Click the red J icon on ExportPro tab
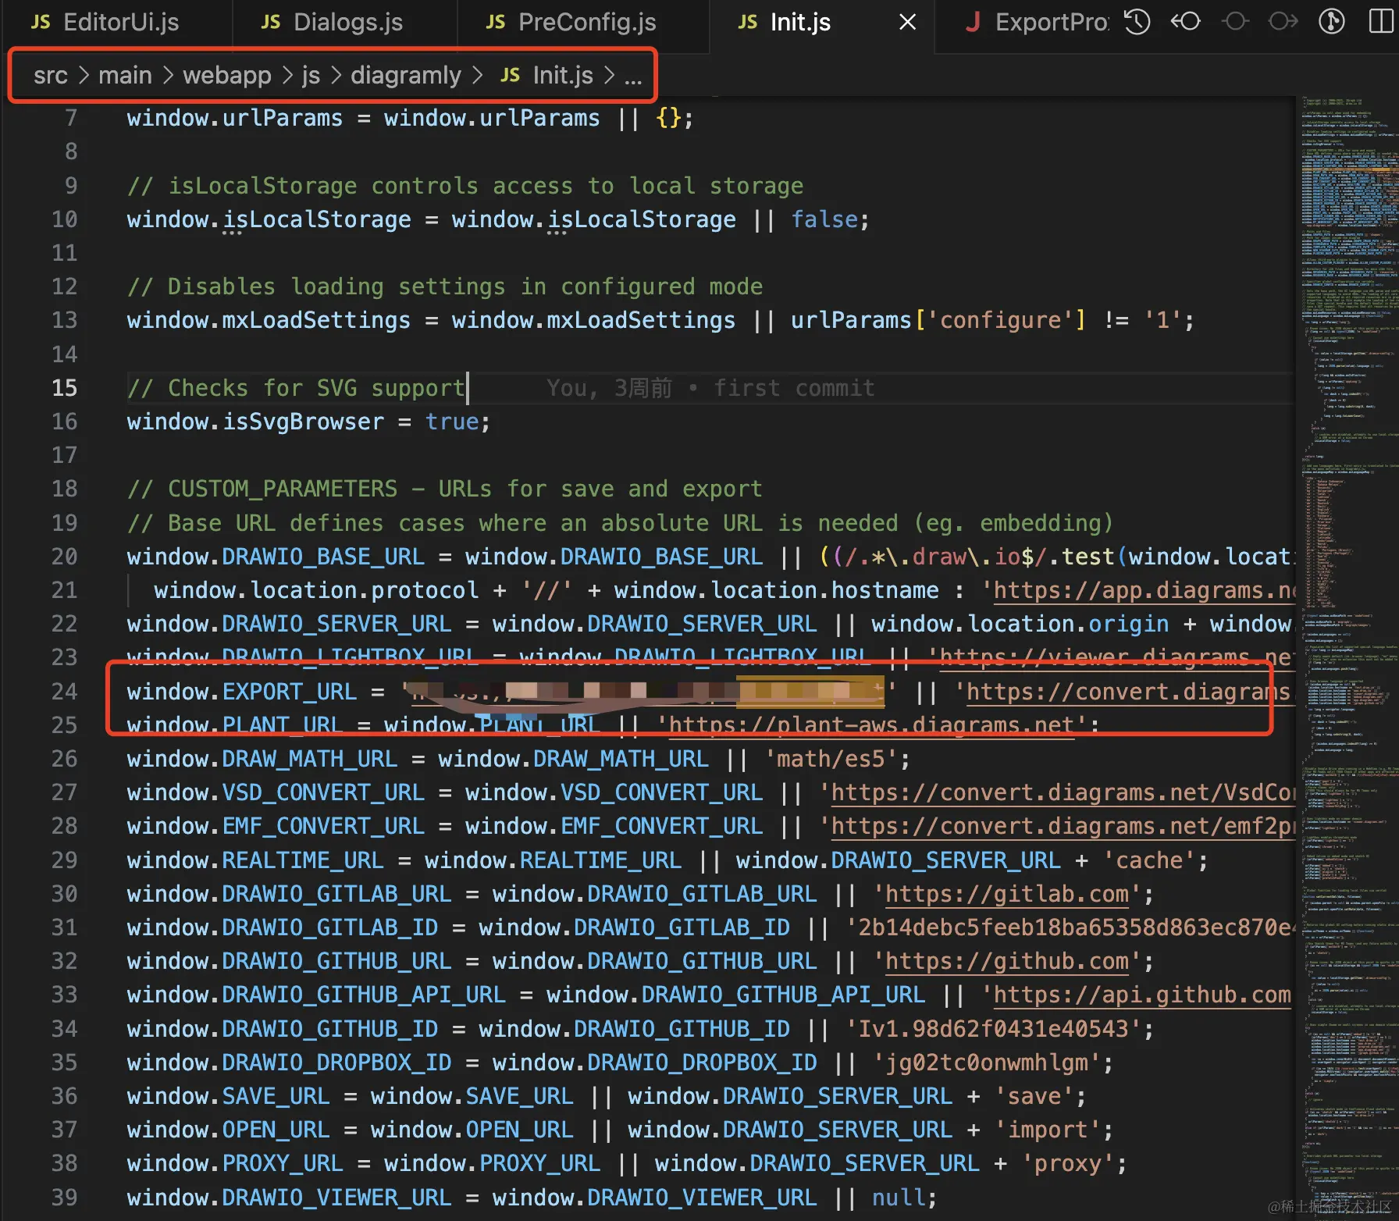Image resolution: width=1399 pixels, height=1221 pixels. click(x=972, y=22)
